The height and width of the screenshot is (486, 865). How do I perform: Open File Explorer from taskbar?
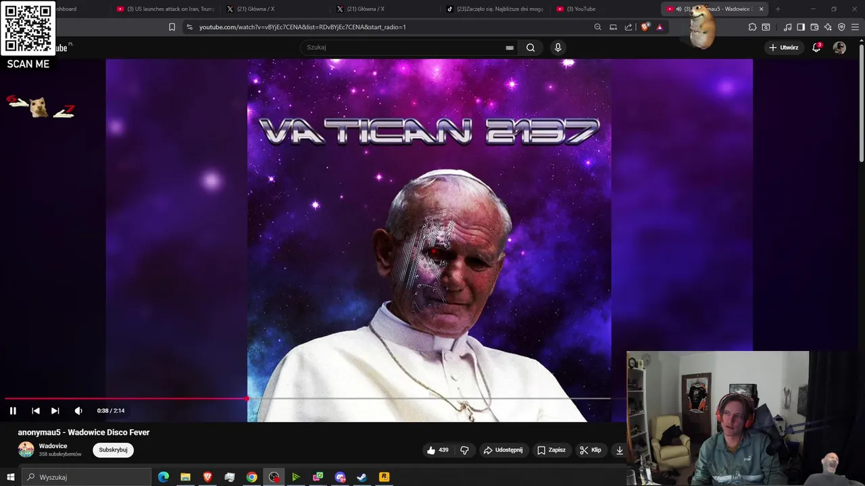pyautogui.click(x=185, y=477)
